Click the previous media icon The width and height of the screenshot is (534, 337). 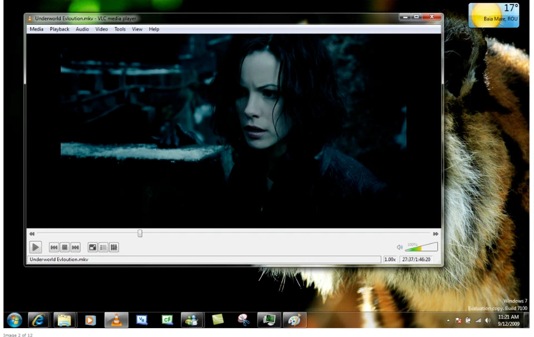tap(54, 247)
